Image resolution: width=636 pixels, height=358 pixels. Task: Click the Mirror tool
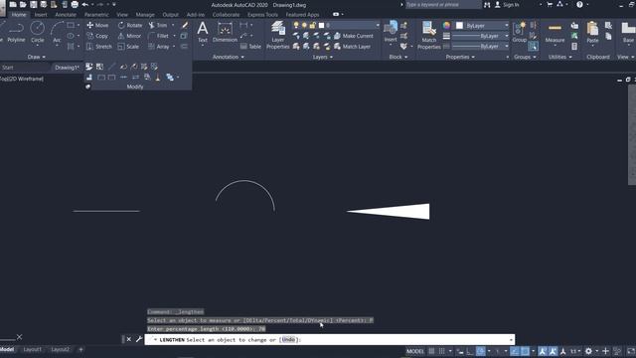pos(129,36)
